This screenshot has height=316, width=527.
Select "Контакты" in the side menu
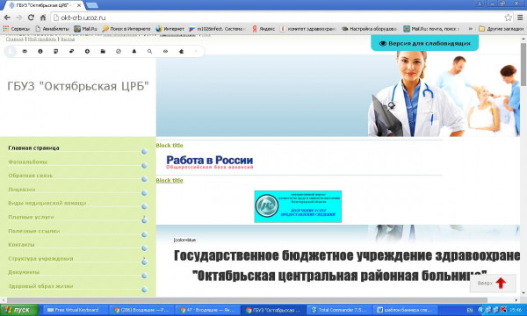tap(21, 245)
